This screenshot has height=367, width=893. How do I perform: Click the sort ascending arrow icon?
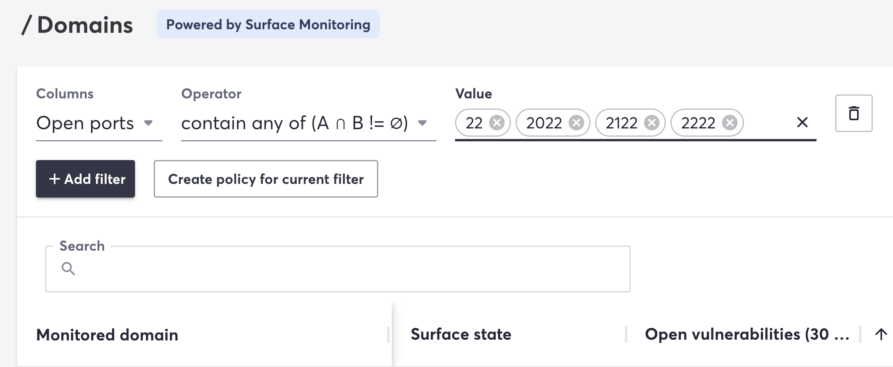[x=881, y=334]
